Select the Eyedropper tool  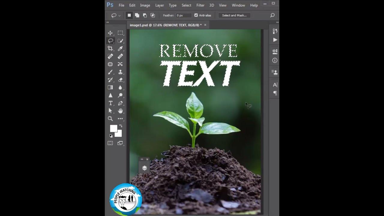120,48
